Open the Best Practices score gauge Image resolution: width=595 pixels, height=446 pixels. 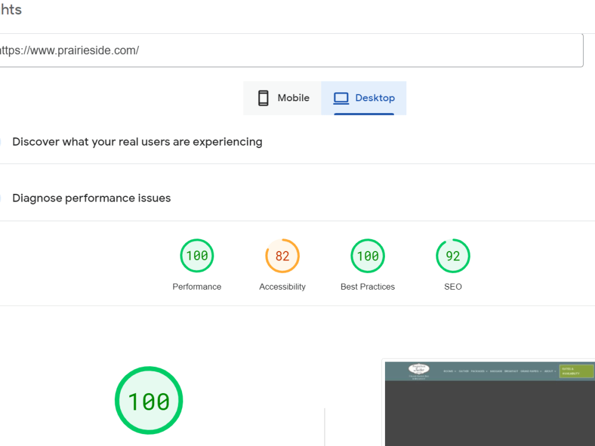point(368,256)
